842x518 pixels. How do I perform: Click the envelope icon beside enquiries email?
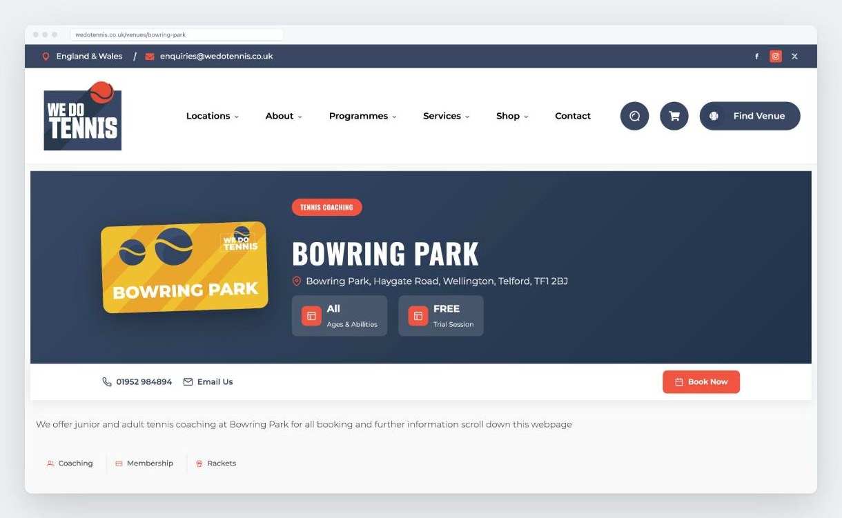[x=150, y=57]
